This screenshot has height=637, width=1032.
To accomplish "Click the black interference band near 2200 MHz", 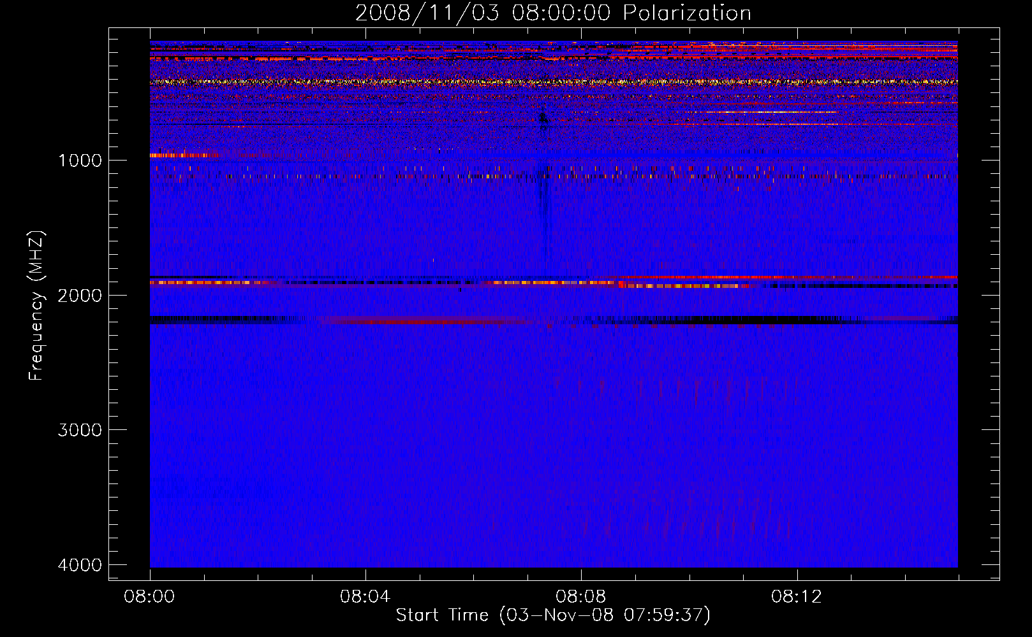I will tap(554, 320).
